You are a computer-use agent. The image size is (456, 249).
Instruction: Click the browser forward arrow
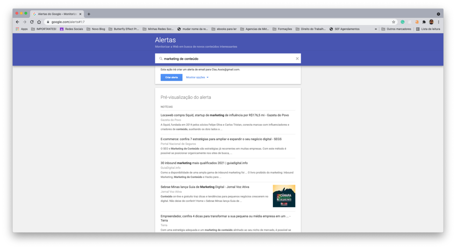(x=25, y=22)
